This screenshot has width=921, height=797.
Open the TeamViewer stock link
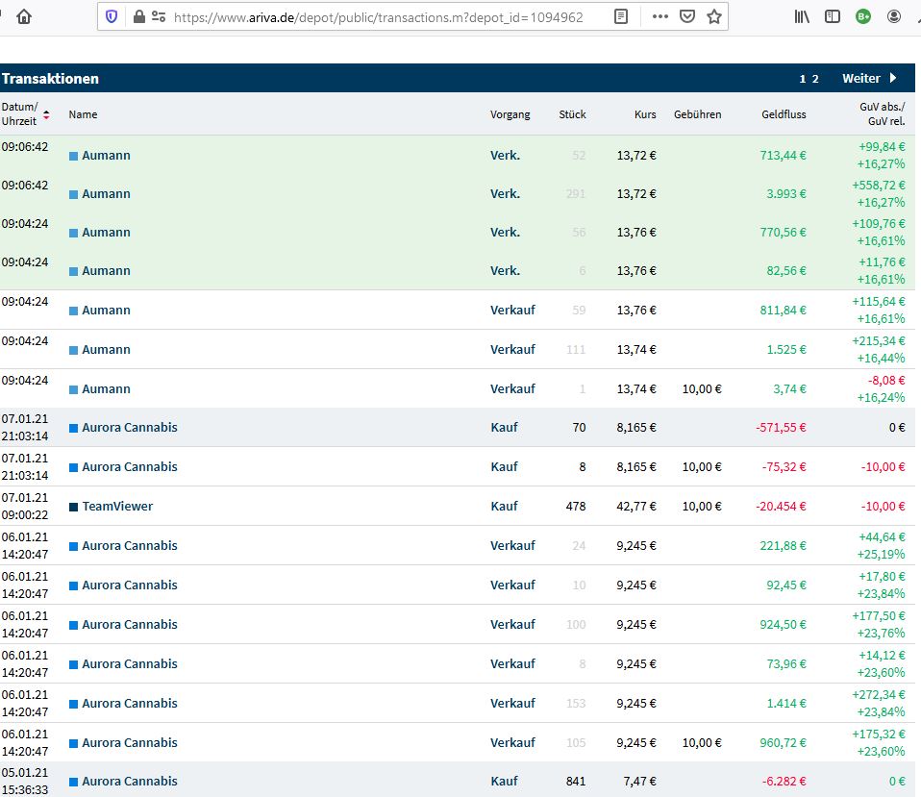(x=117, y=507)
